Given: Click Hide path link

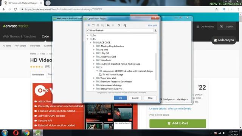Looking at the screenshot, I should [152, 25].
